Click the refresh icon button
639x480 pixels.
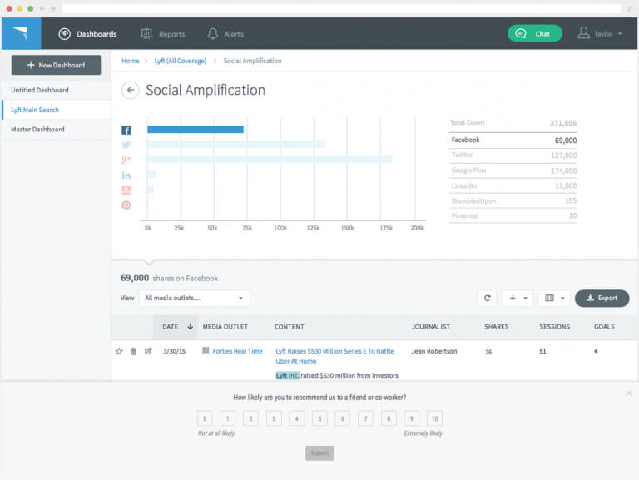pyautogui.click(x=487, y=299)
